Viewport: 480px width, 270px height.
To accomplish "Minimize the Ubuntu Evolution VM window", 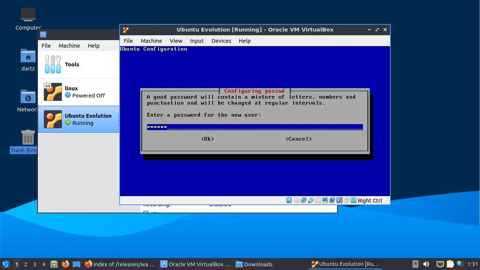I will click(369, 30).
